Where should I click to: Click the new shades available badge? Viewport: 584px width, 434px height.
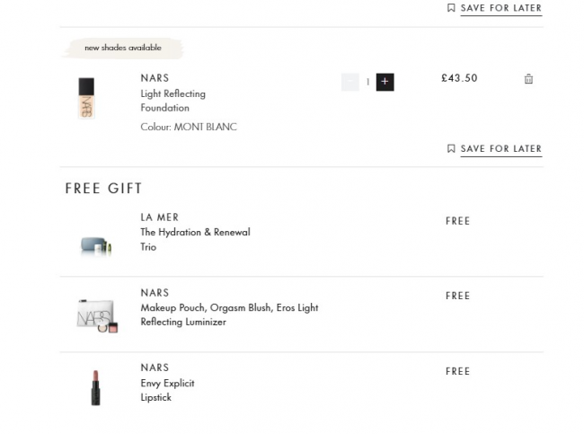click(x=123, y=48)
